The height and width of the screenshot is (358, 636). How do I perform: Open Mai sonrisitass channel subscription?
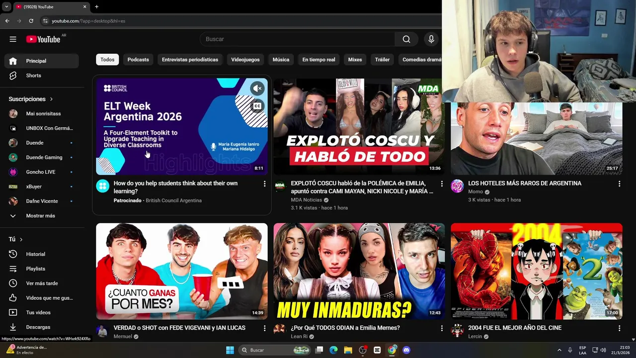[x=42, y=114]
